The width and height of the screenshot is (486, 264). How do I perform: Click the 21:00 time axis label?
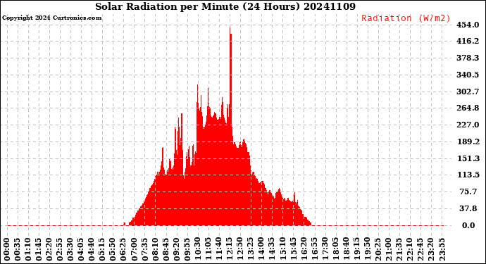(x=388, y=250)
